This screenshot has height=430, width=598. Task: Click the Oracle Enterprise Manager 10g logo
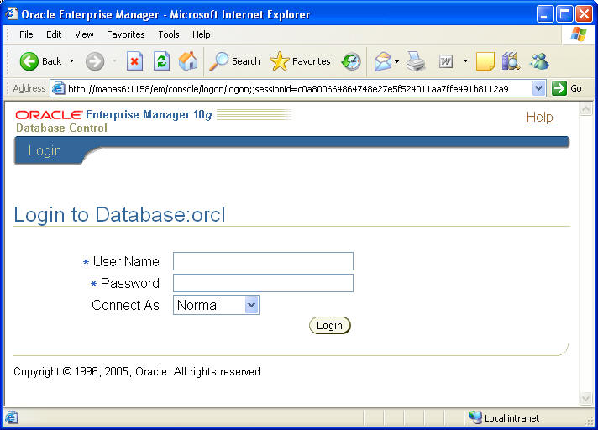tap(113, 114)
